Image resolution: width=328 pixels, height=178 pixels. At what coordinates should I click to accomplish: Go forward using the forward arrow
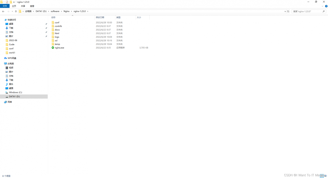click(8, 11)
